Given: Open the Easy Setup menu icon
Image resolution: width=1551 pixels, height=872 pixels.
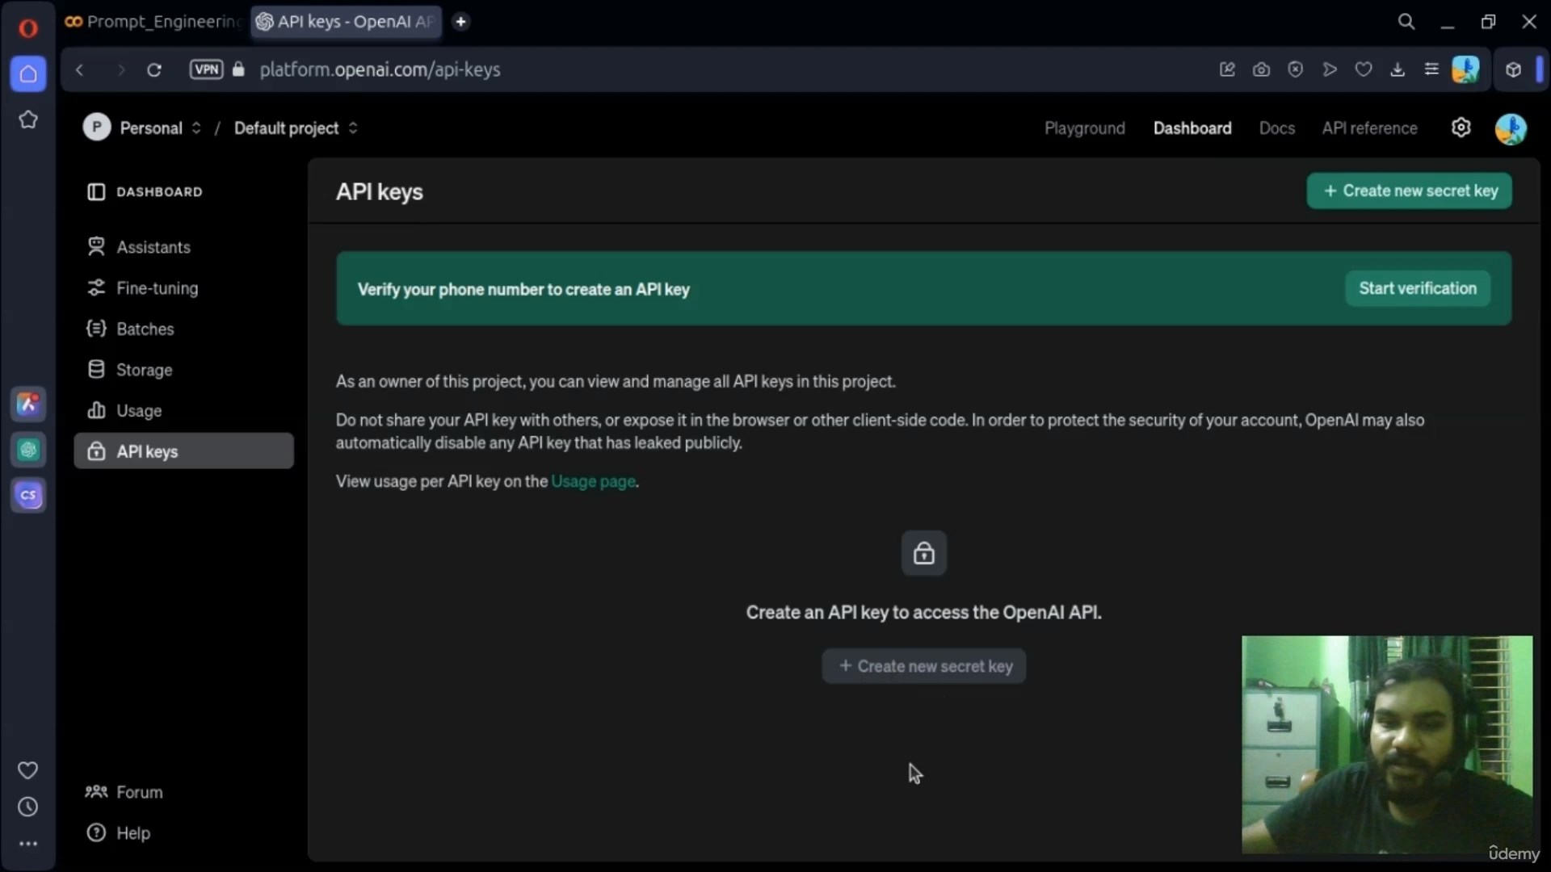Looking at the screenshot, I should coord(1431,69).
